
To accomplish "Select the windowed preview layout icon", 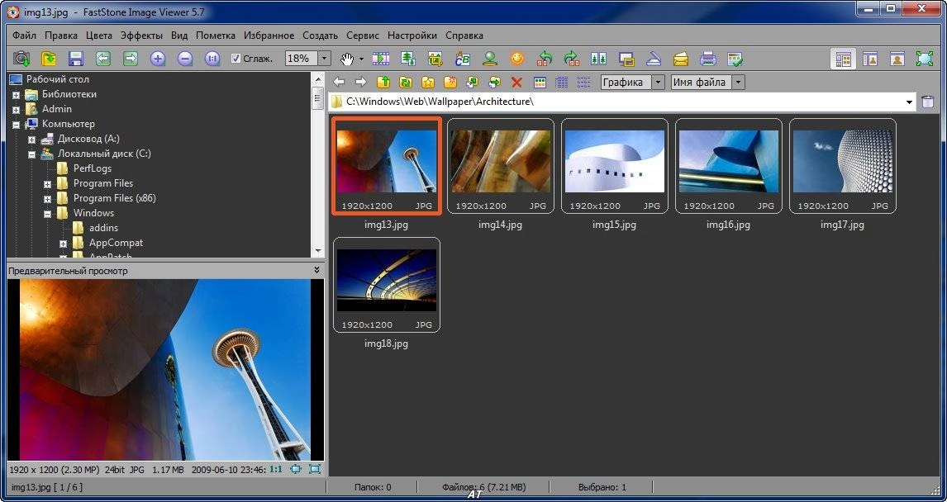I will (870, 59).
